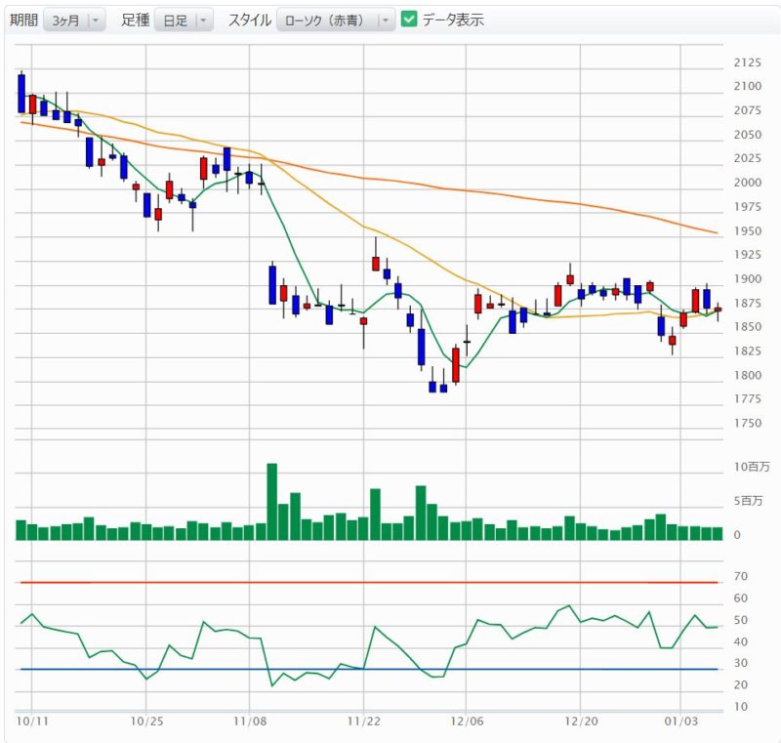Click the red overbought line at 70

(369, 582)
